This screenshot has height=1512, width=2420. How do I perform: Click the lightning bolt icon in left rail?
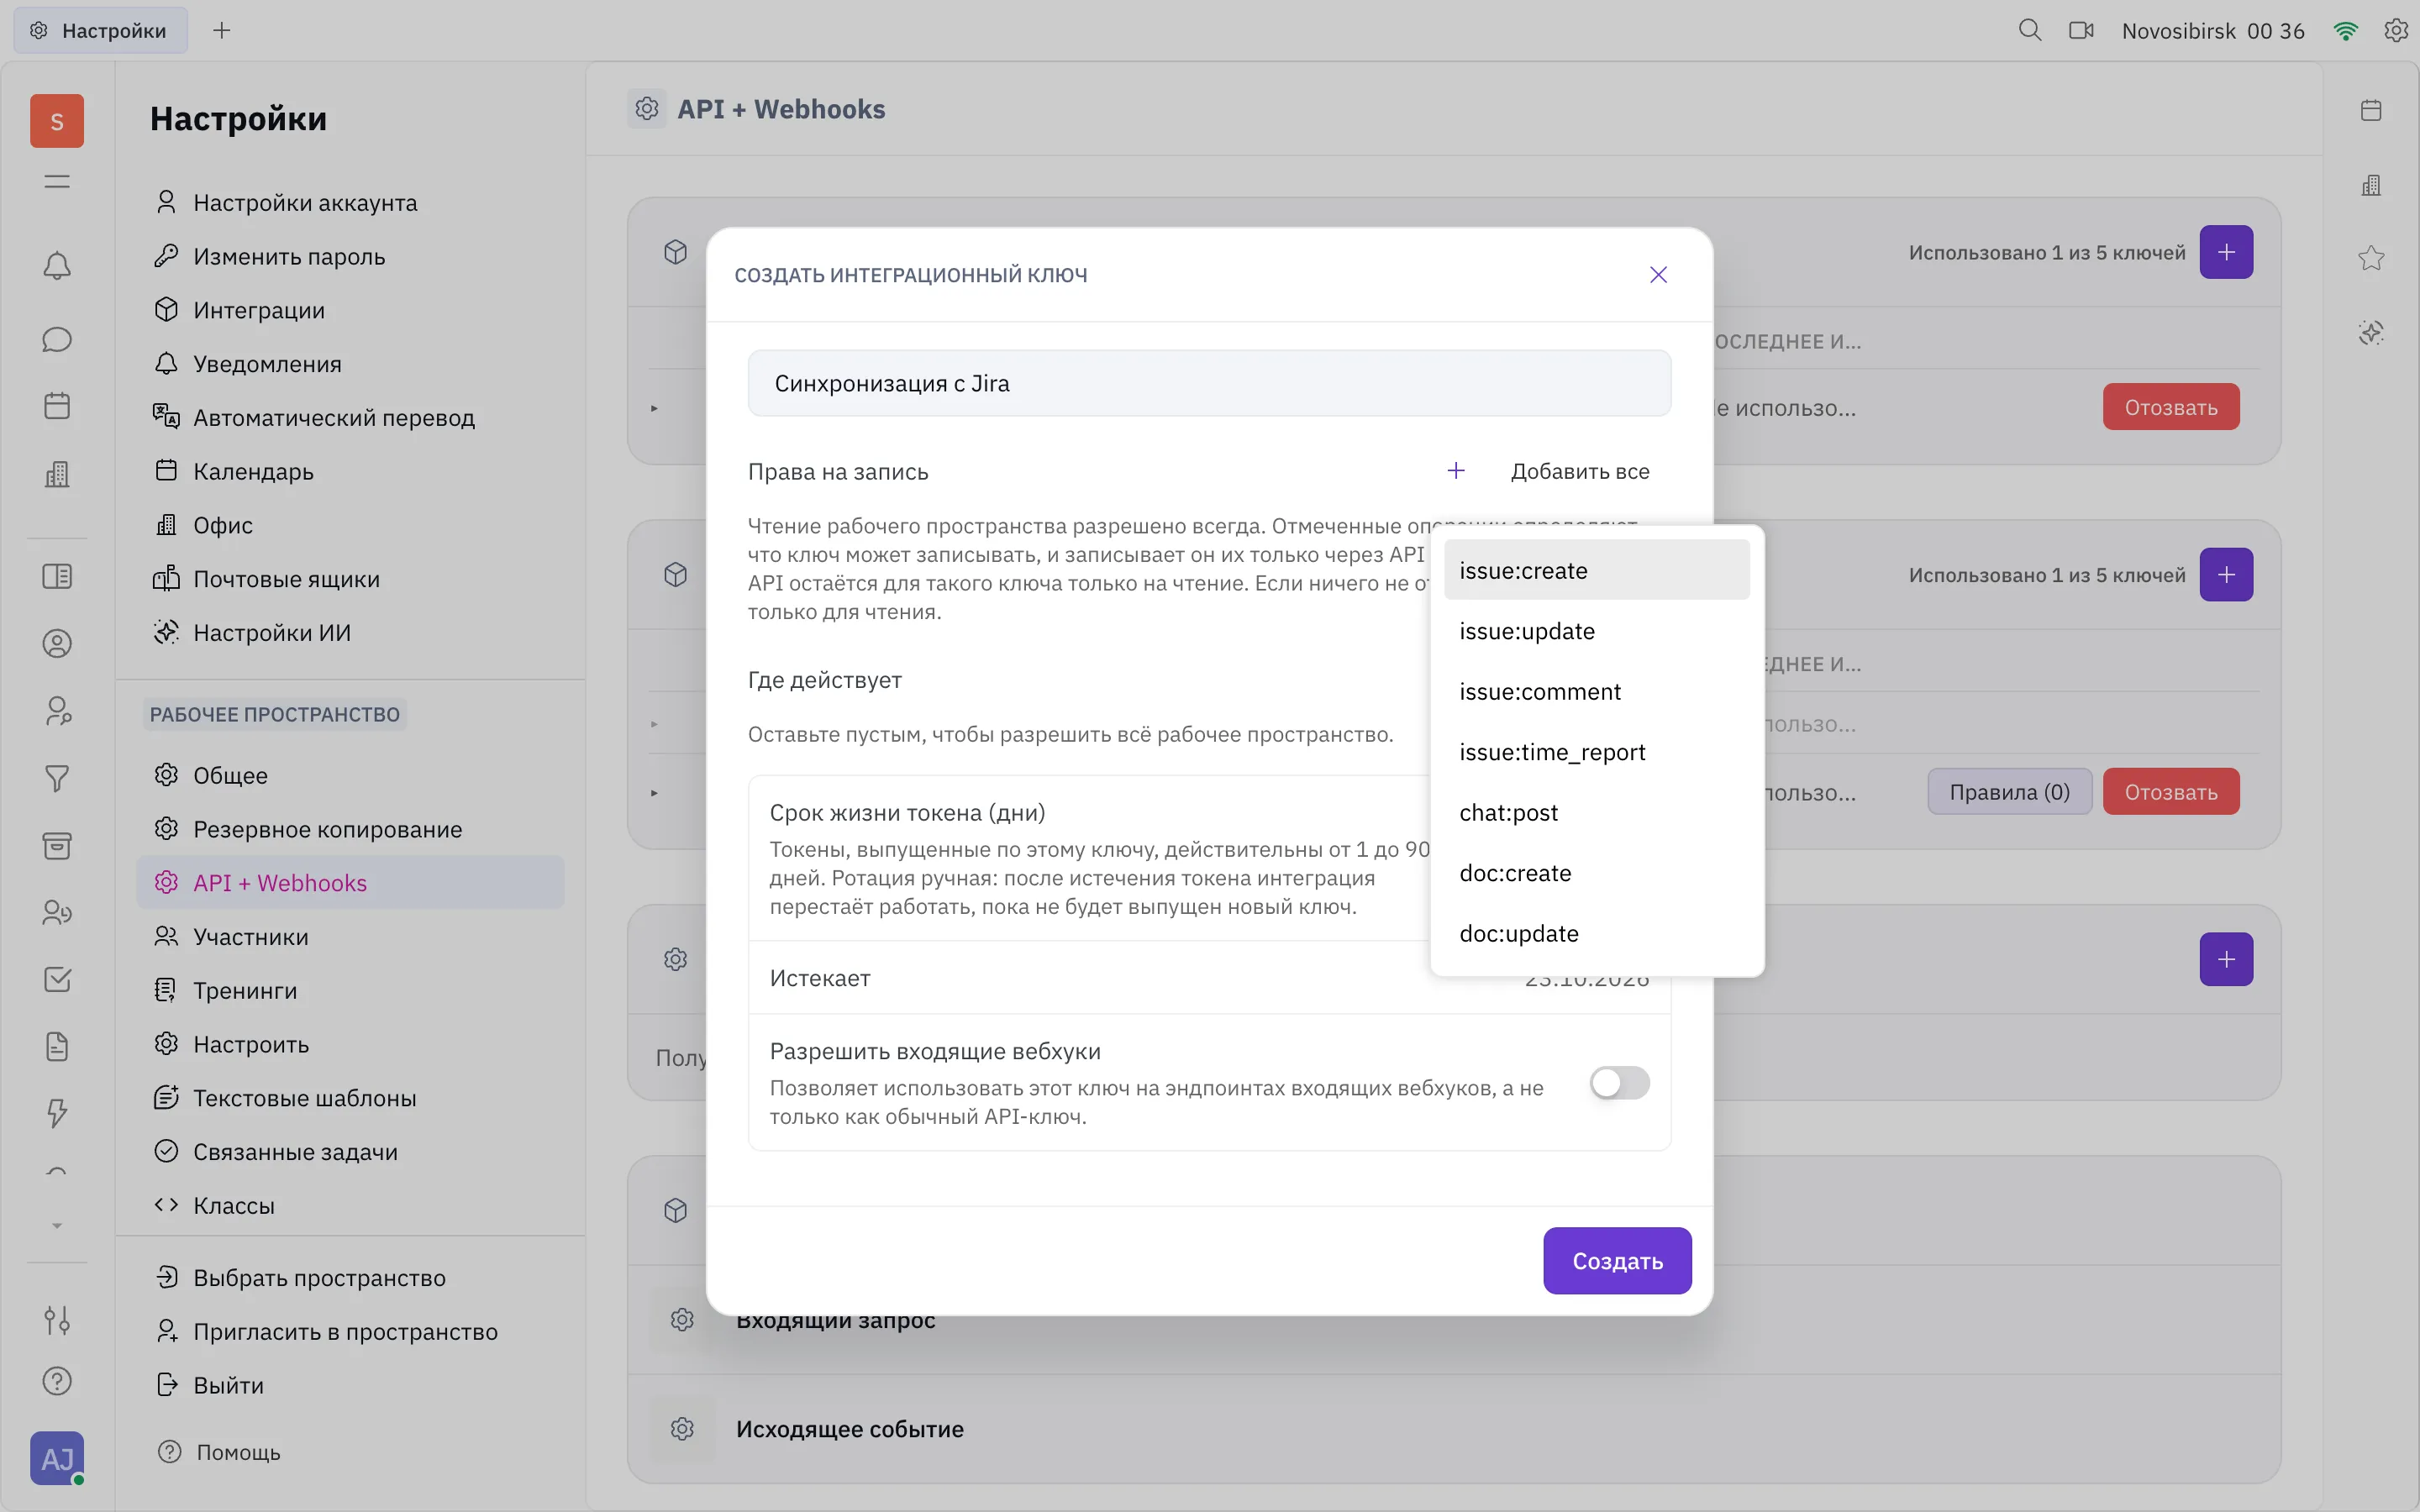coord(57,1112)
